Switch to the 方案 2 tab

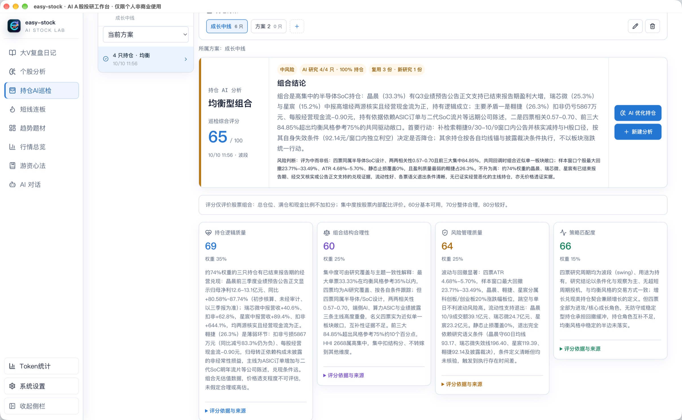[269, 26]
